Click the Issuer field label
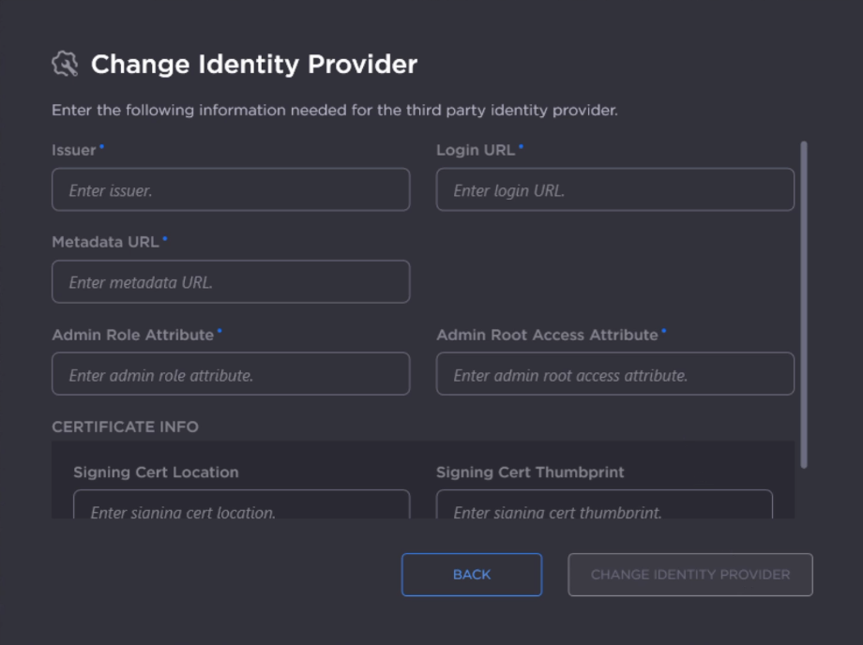 click(x=74, y=150)
